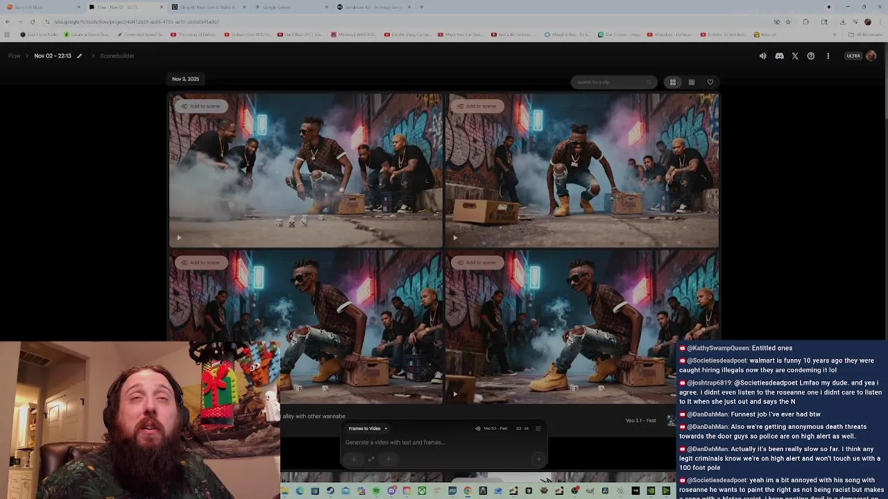Open the Veo 3.1 - Fast model selector
The height and width of the screenshot is (499, 888).
point(491,428)
